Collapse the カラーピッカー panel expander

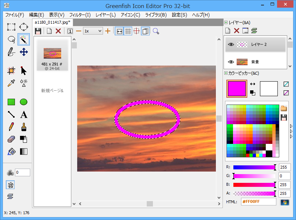click(x=226, y=73)
